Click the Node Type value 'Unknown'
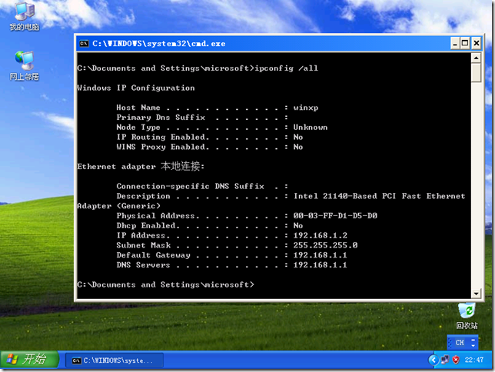Image resolution: width=495 pixels, height=372 pixels. tap(311, 128)
